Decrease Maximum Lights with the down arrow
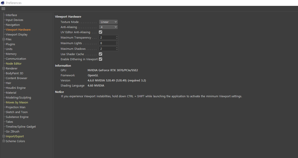 117,44
